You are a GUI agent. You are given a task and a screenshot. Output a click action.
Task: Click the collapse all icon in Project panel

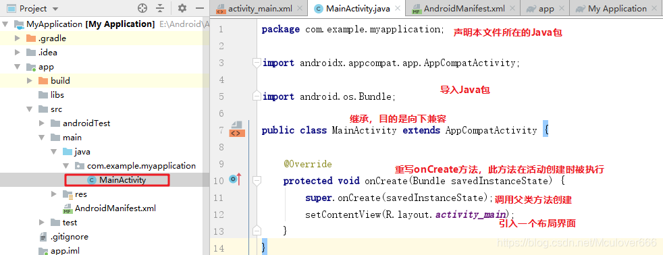coord(160,8)
